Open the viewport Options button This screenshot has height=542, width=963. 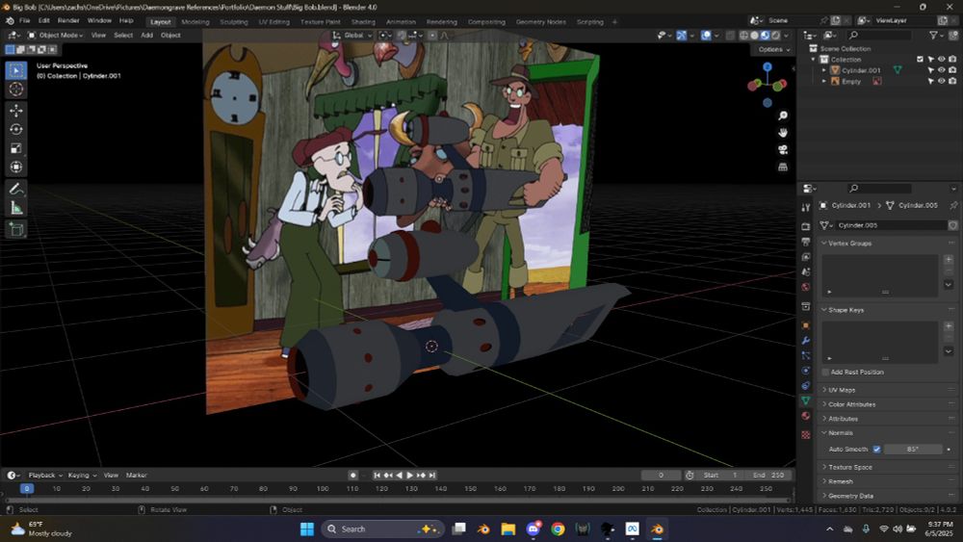pos(771,49)
